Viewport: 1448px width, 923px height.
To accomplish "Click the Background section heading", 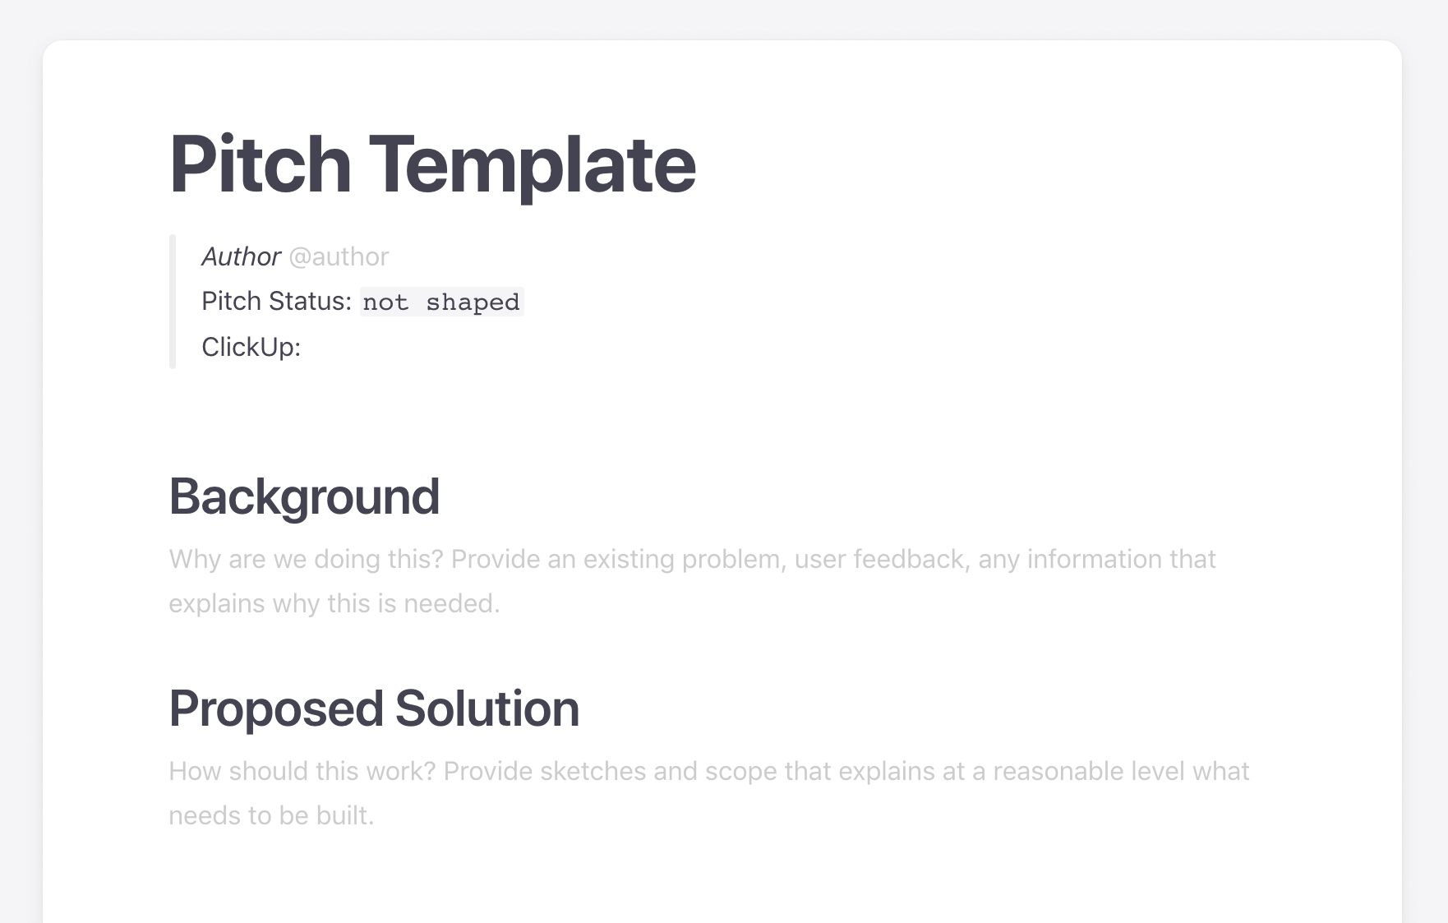I will tap(304, 496).
